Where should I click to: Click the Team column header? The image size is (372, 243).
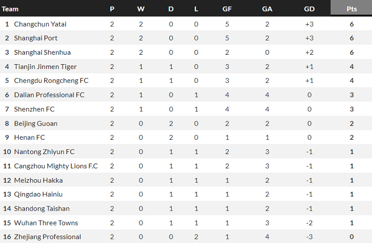(x=10, y=9)
